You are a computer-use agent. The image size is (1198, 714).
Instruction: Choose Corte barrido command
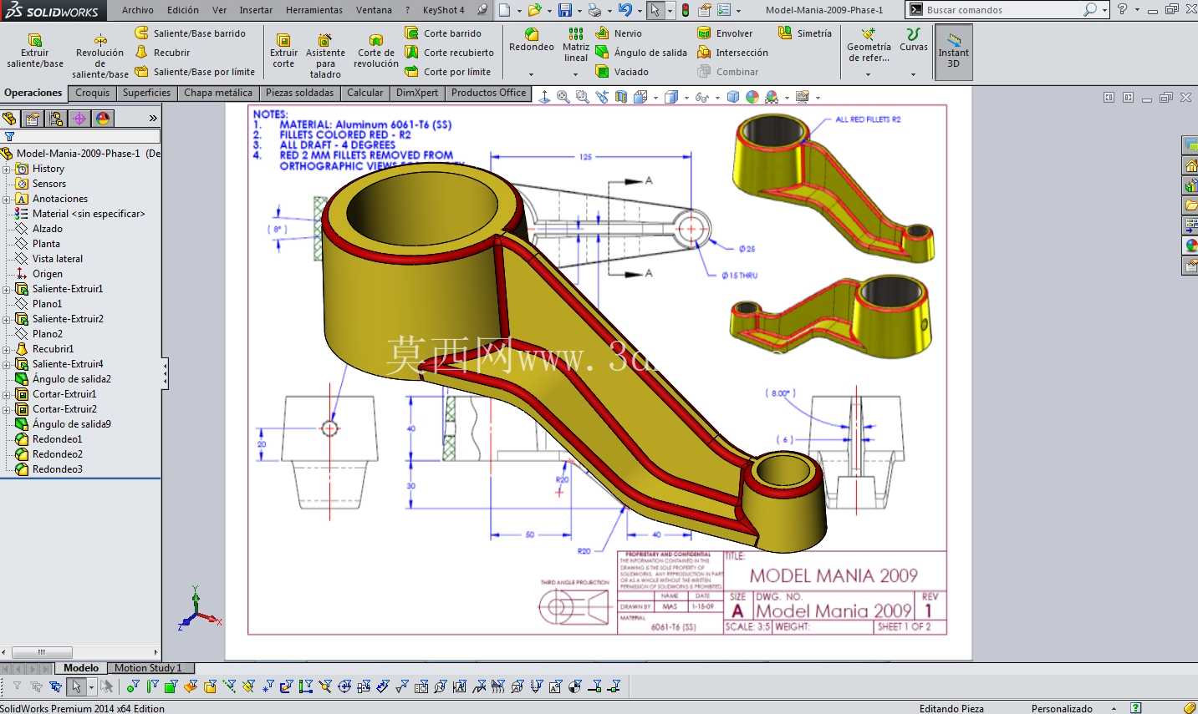[443, 33]
